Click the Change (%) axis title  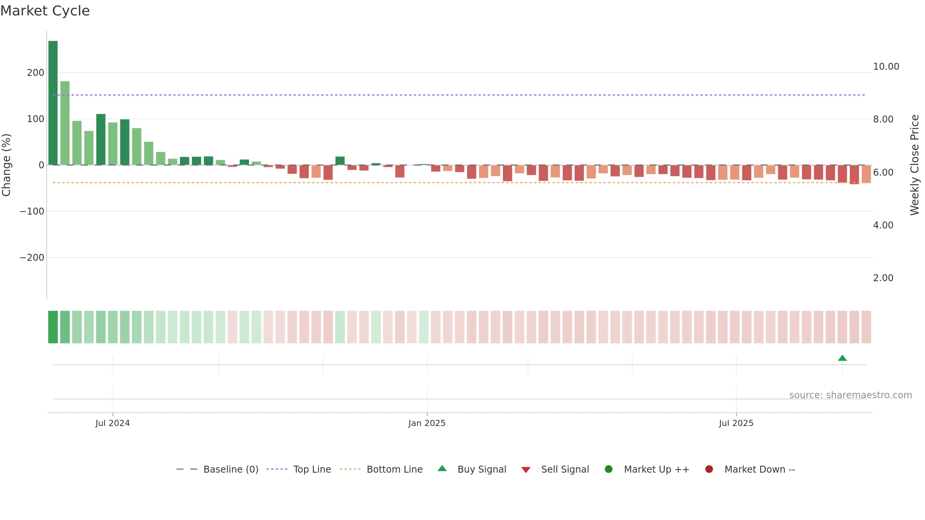6,165
